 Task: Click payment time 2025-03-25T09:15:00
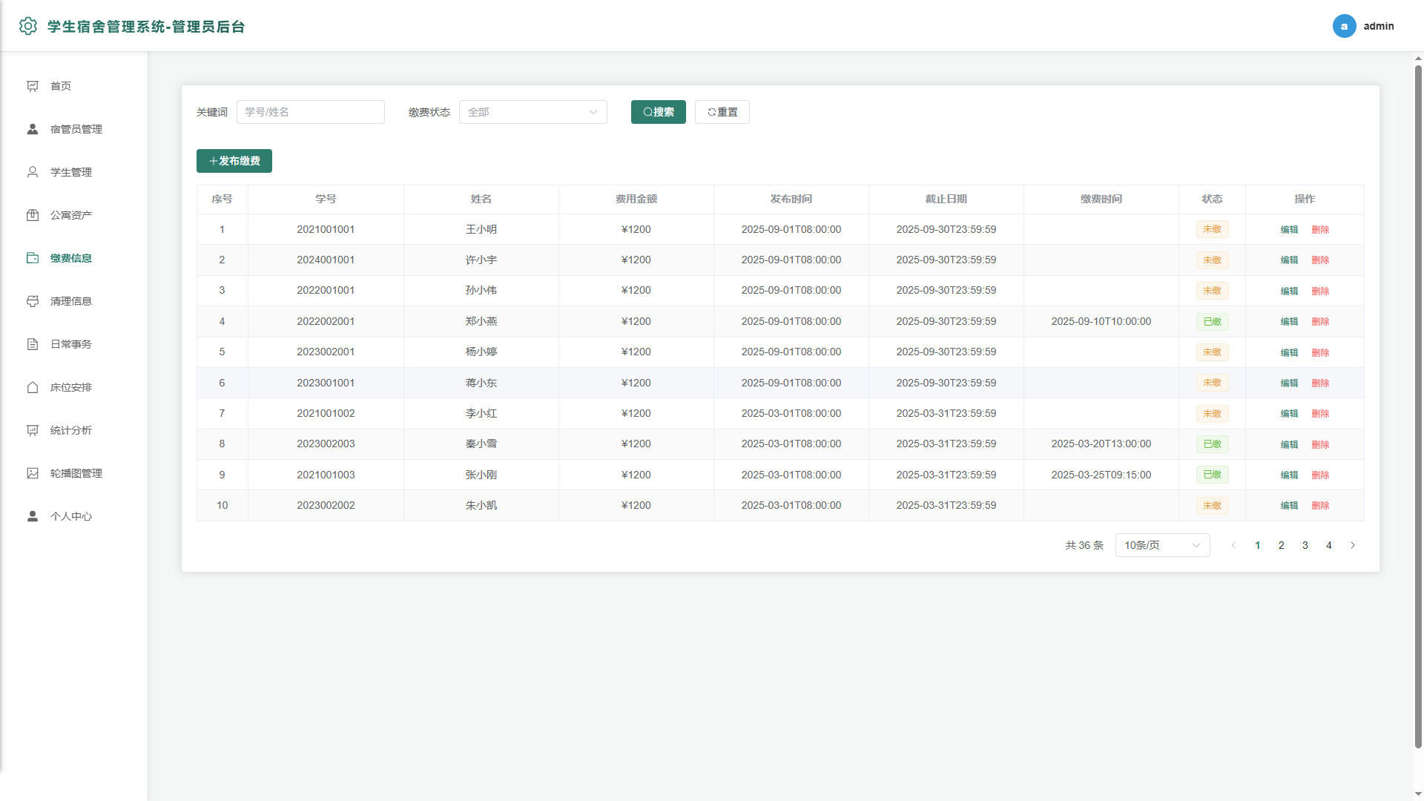coord(1101,475)
